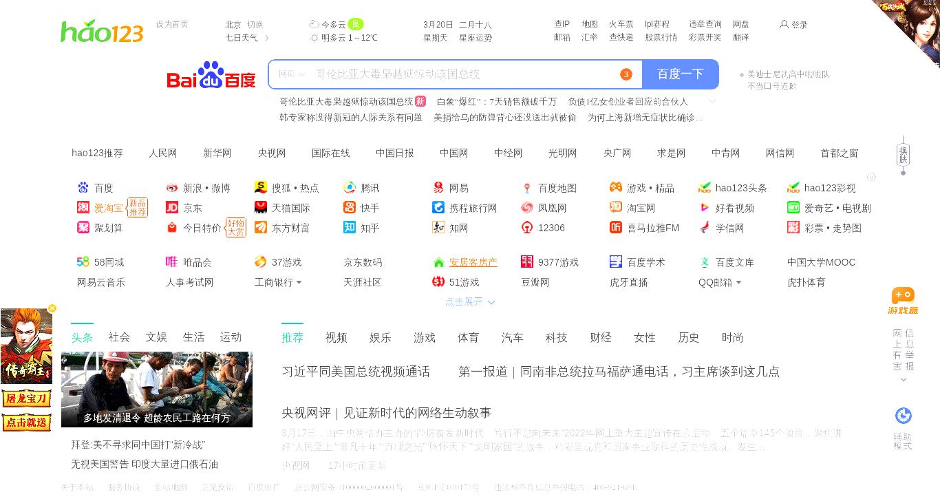Screen dimensions: 940x501
Task: Click 切换 to change city
Action: pyautogui.click(x=255, y=25)
